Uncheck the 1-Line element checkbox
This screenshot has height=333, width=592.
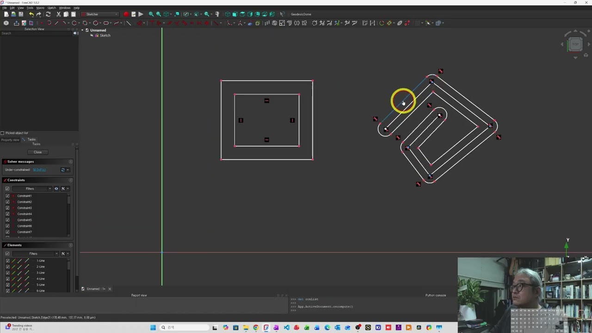click(7, 260)
